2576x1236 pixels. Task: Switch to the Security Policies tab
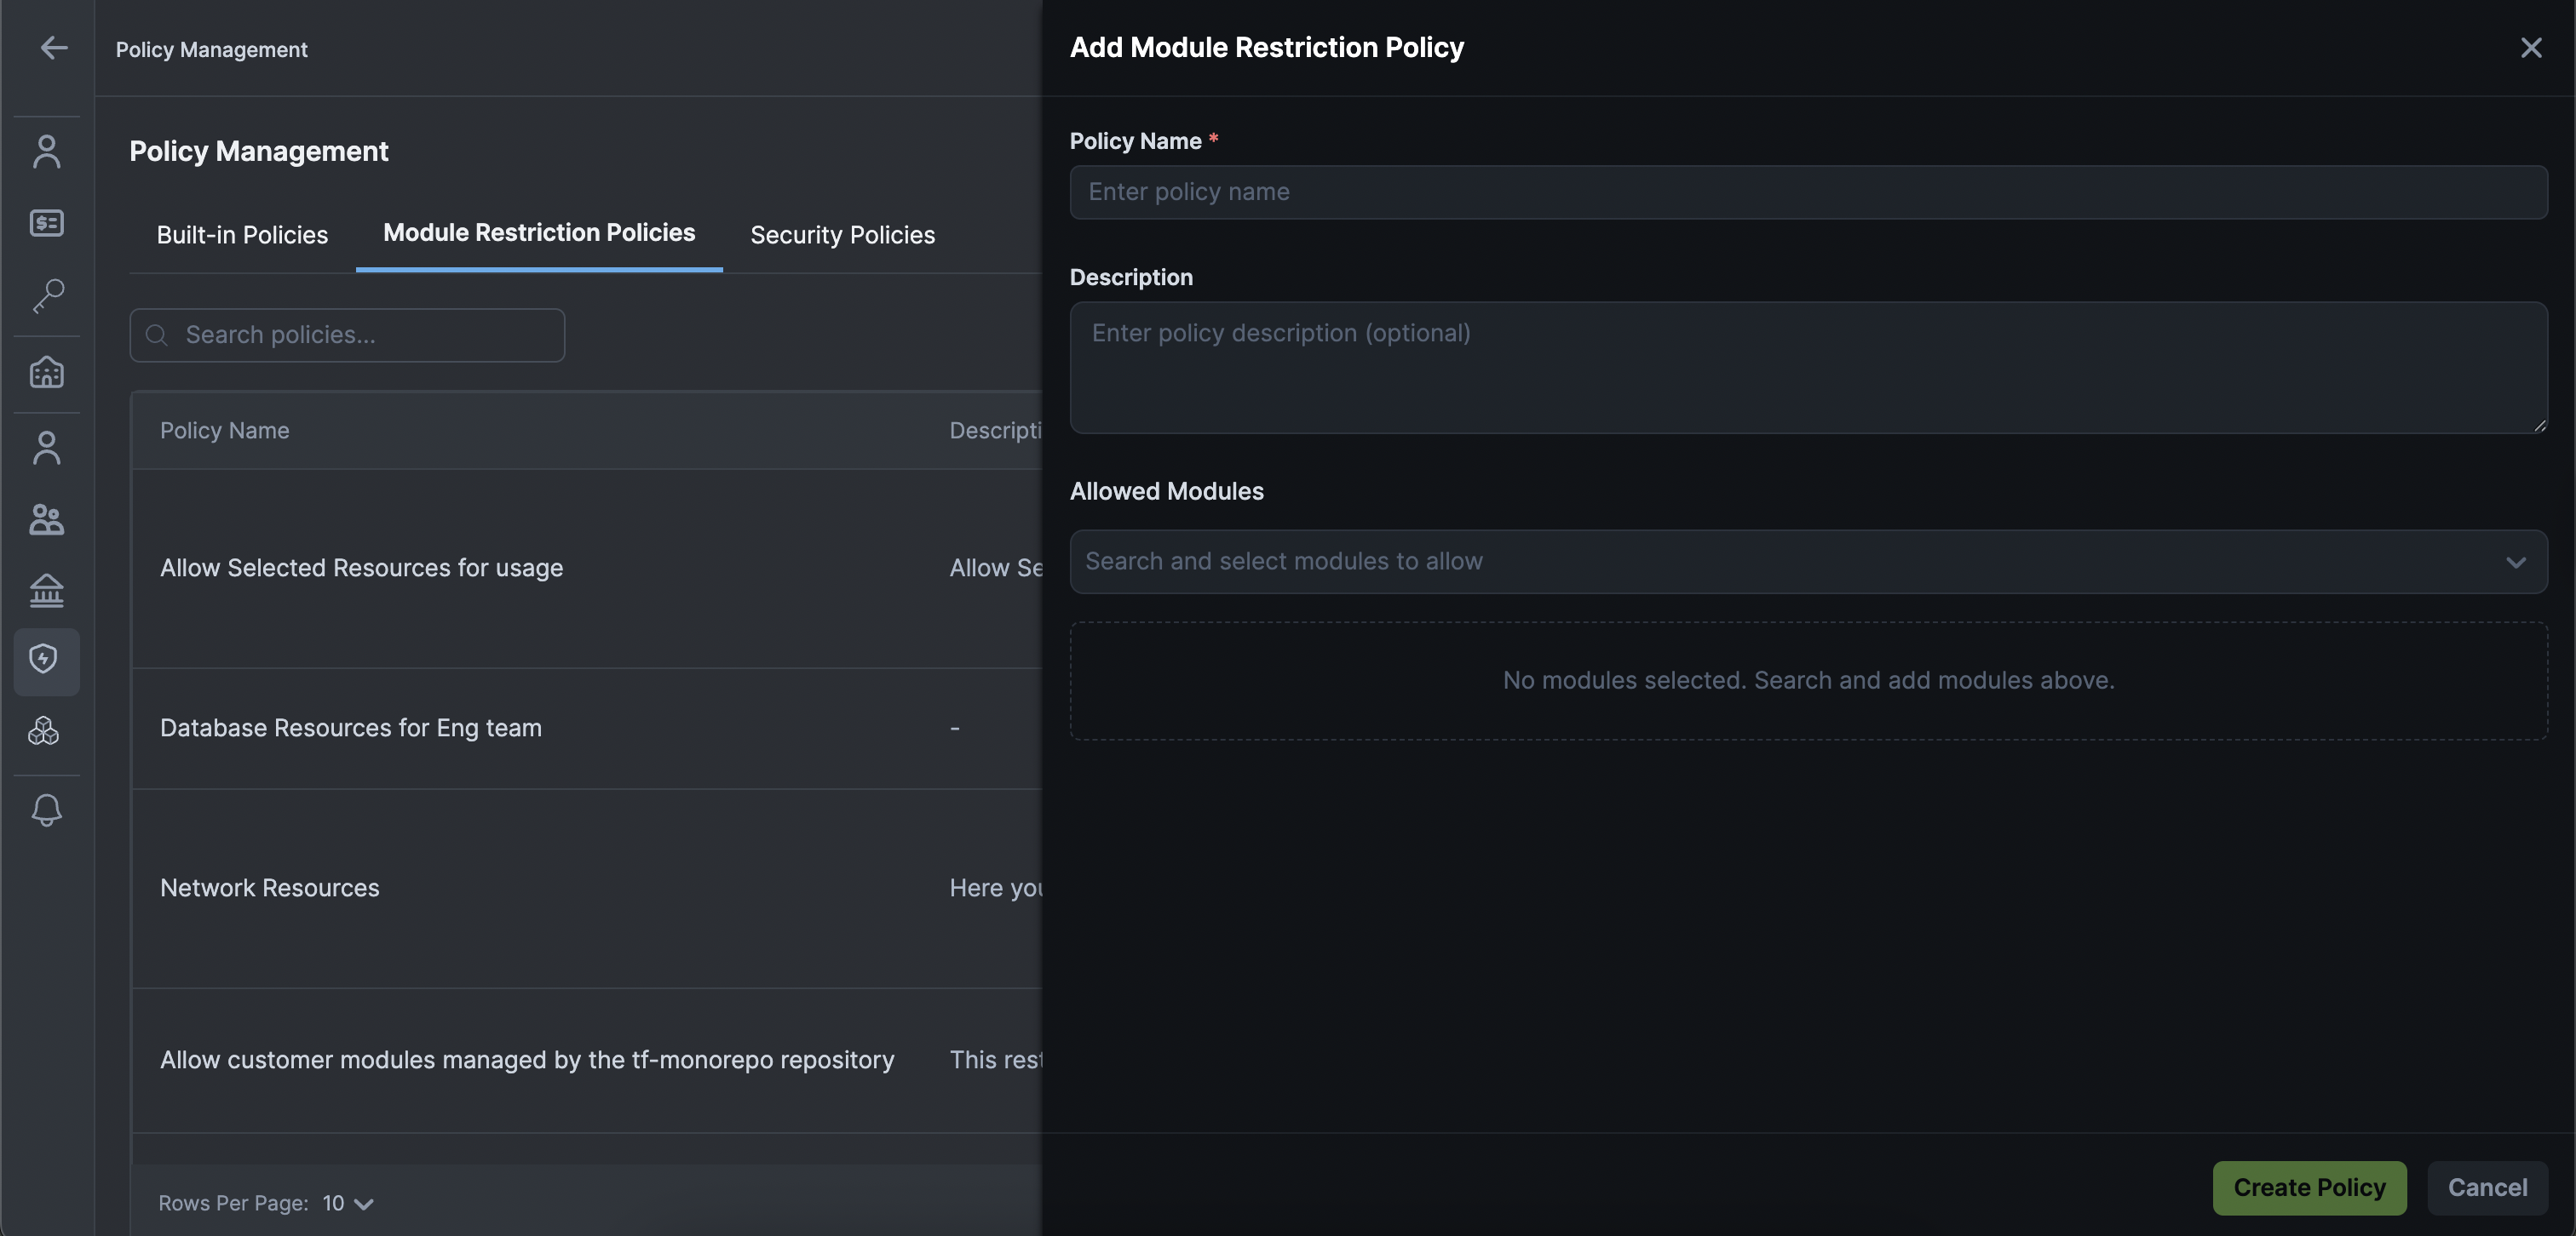coord(842,235)
